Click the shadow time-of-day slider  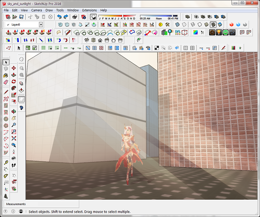(x=159, y=17)
